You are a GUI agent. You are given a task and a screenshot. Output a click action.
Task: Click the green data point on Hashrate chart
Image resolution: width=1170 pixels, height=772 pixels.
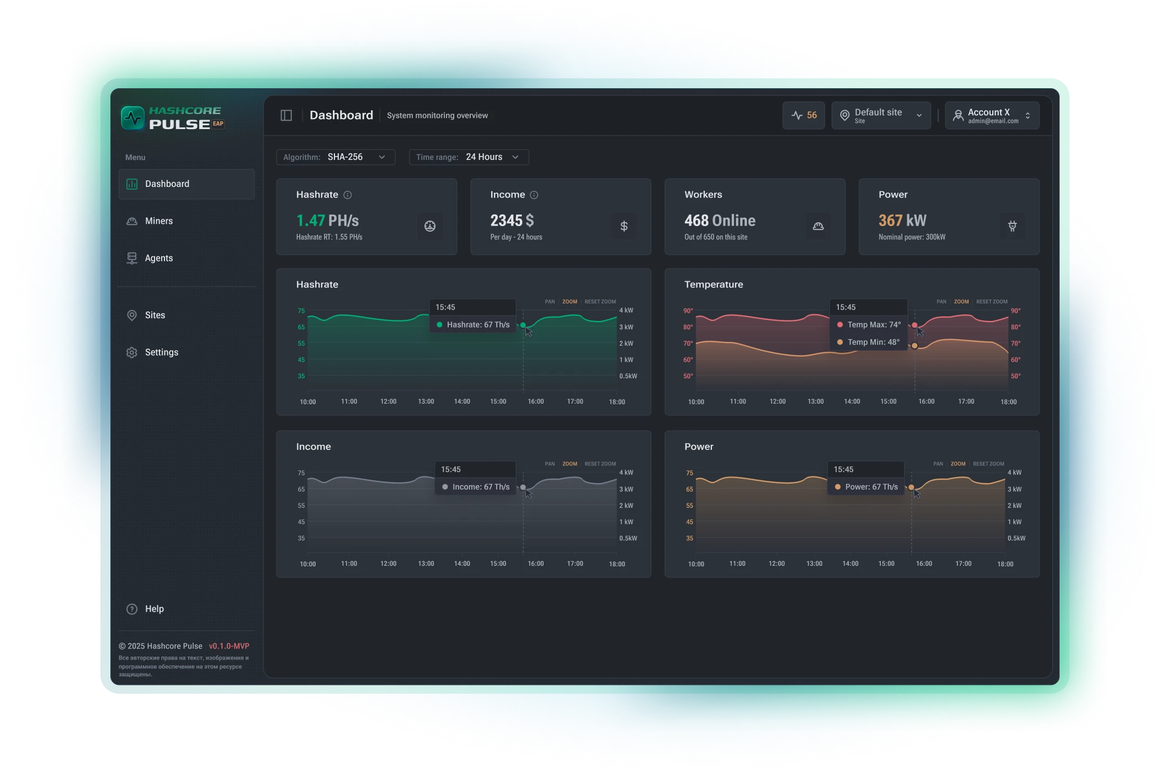coord(523,325)
